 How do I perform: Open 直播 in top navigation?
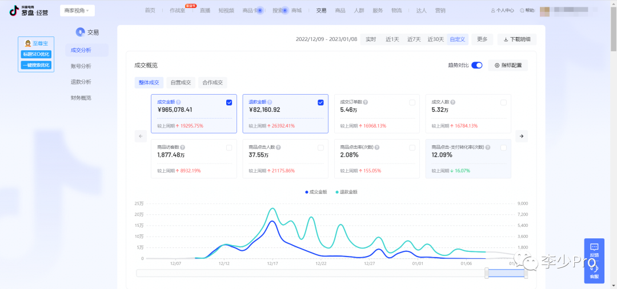pyautogui.click(x=205, y=11)
